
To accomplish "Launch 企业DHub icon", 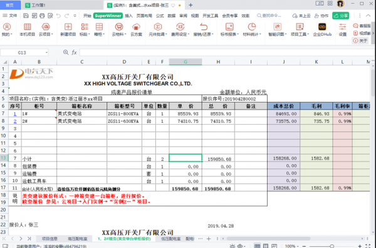I will click(x=322, y=29).
